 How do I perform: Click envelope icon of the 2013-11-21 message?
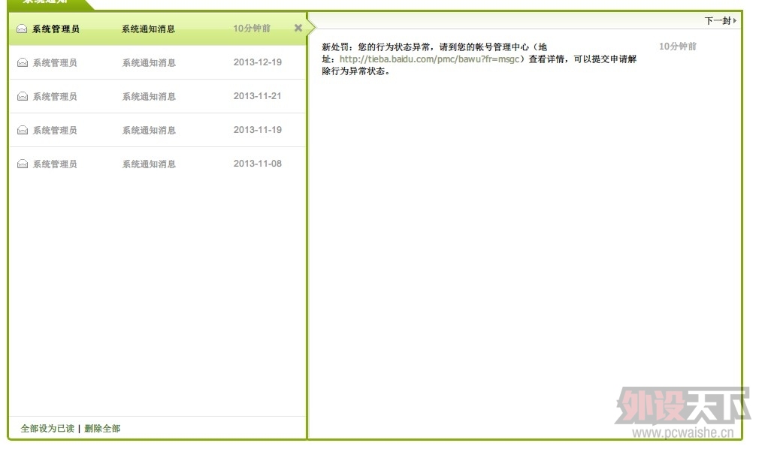tap(23, 96)
